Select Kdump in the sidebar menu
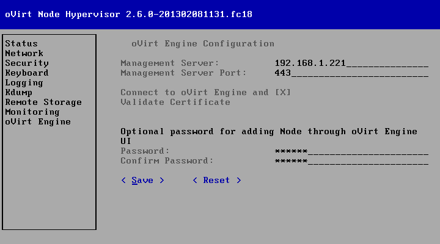The width and height of the screenshot is (440, 244). pos(19,93)
